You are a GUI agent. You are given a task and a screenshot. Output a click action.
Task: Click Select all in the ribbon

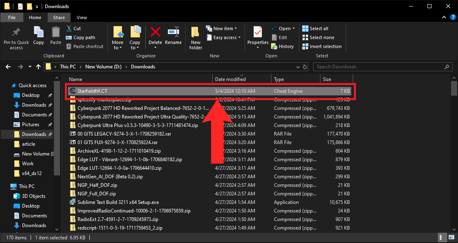[x=315, y=28]
